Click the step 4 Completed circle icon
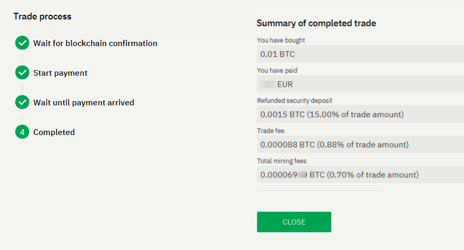This screenshot has width=464, height=250. click(x=22, y=132)
